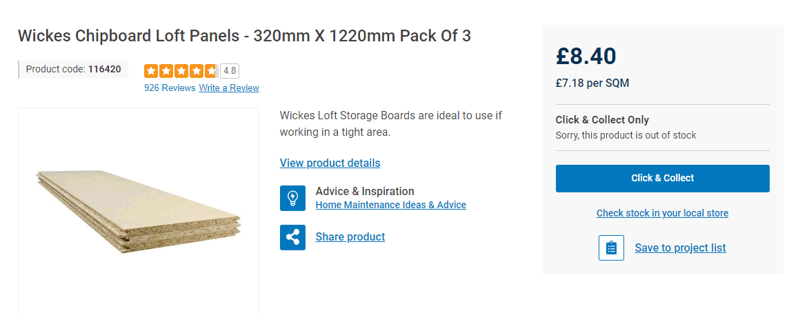Click the Wickes Chipboard Loft Panels title
This screenshot has width=789, height=313.
[x=244, y=36]
